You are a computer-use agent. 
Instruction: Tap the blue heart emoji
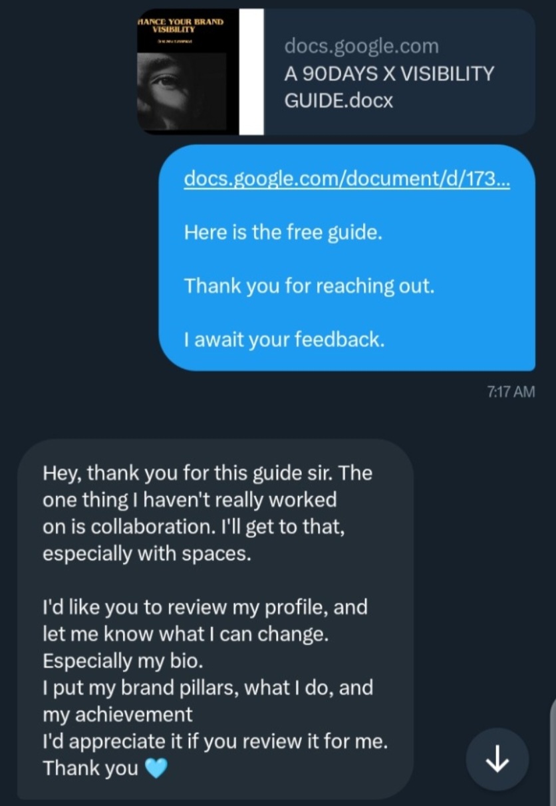click(155, 769)
